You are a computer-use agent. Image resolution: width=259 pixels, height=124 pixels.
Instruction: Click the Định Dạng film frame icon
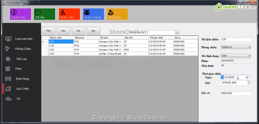(8, 79)
